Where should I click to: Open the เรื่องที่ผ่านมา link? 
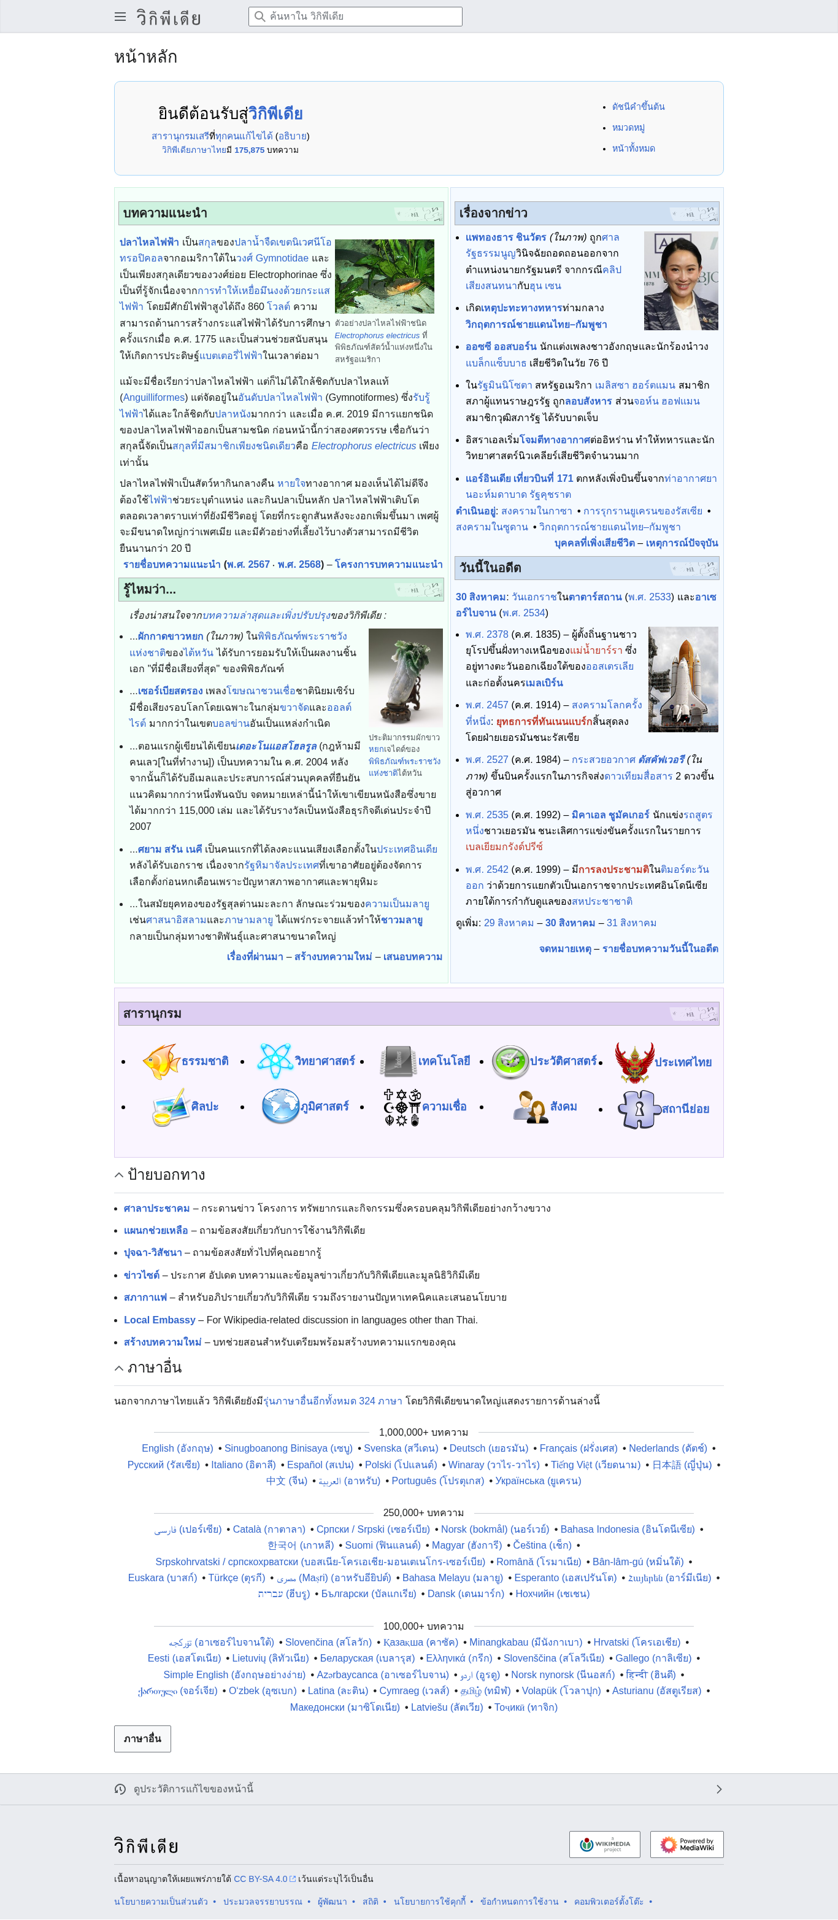pos(255,956)
